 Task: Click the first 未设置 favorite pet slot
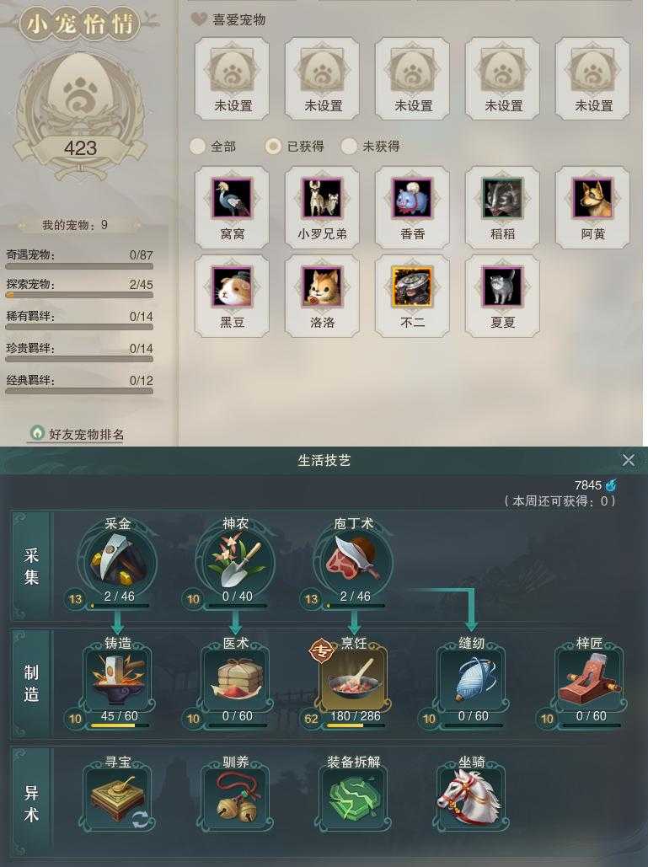[x=233, y=78]
